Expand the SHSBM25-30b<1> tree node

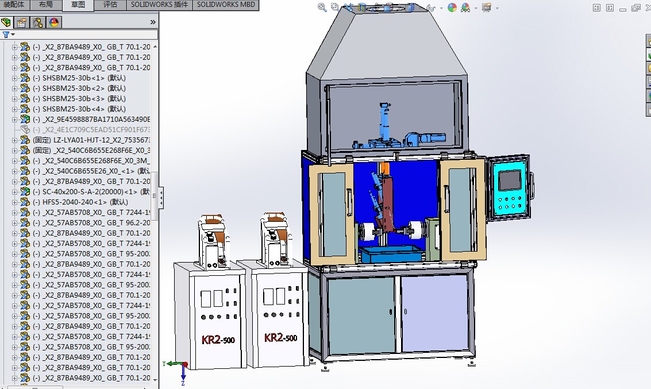(14, 78)
